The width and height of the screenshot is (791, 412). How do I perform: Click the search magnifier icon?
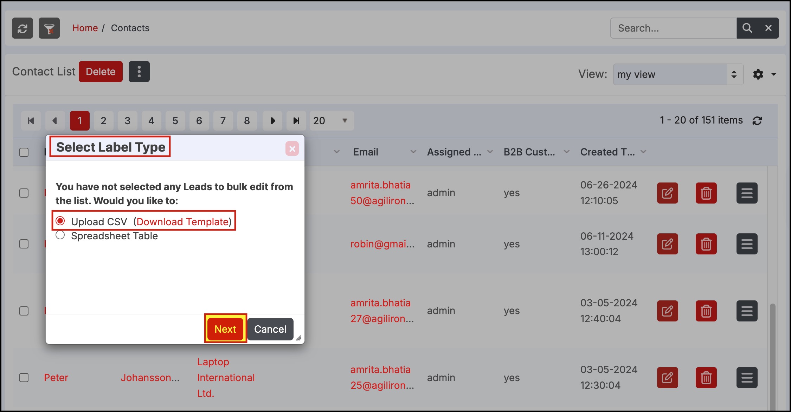(x=747, y=28)
